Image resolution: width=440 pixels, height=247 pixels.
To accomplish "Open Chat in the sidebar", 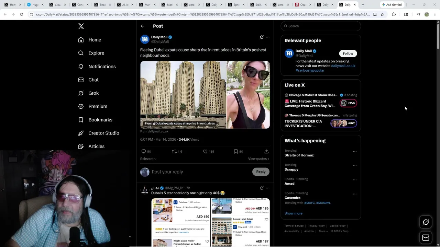I will 88,80.
